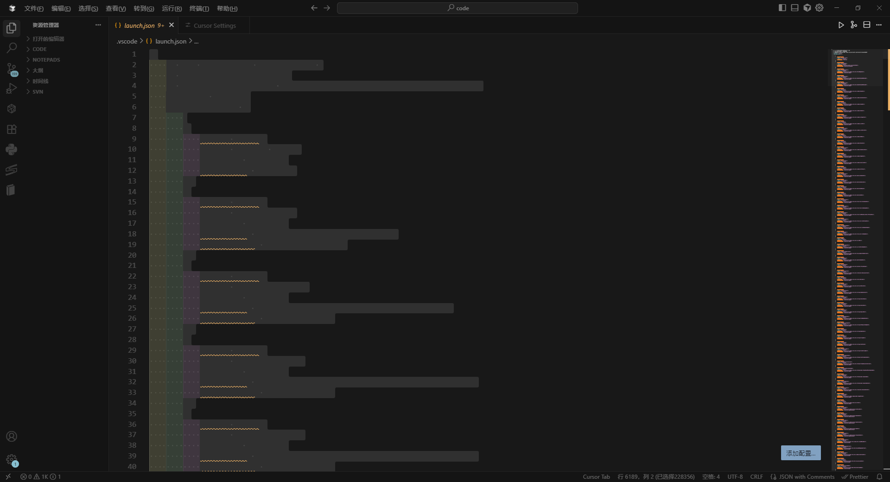This screenshot has width=890, height=482.
Task: Open the Run and Debug view
Action: click(12, 89)
